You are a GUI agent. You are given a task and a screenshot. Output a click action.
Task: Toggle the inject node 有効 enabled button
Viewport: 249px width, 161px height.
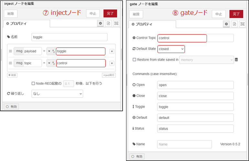pos(11,106)
